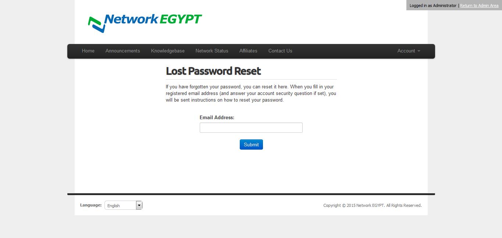The image size is (502, 238).
Task: Click the Language dropdown arrow button
Action: click(x=139, y=205)
